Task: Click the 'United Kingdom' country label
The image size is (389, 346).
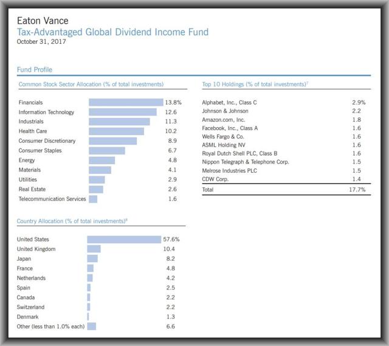Action: pyautogui.click(x=36, y=249)
